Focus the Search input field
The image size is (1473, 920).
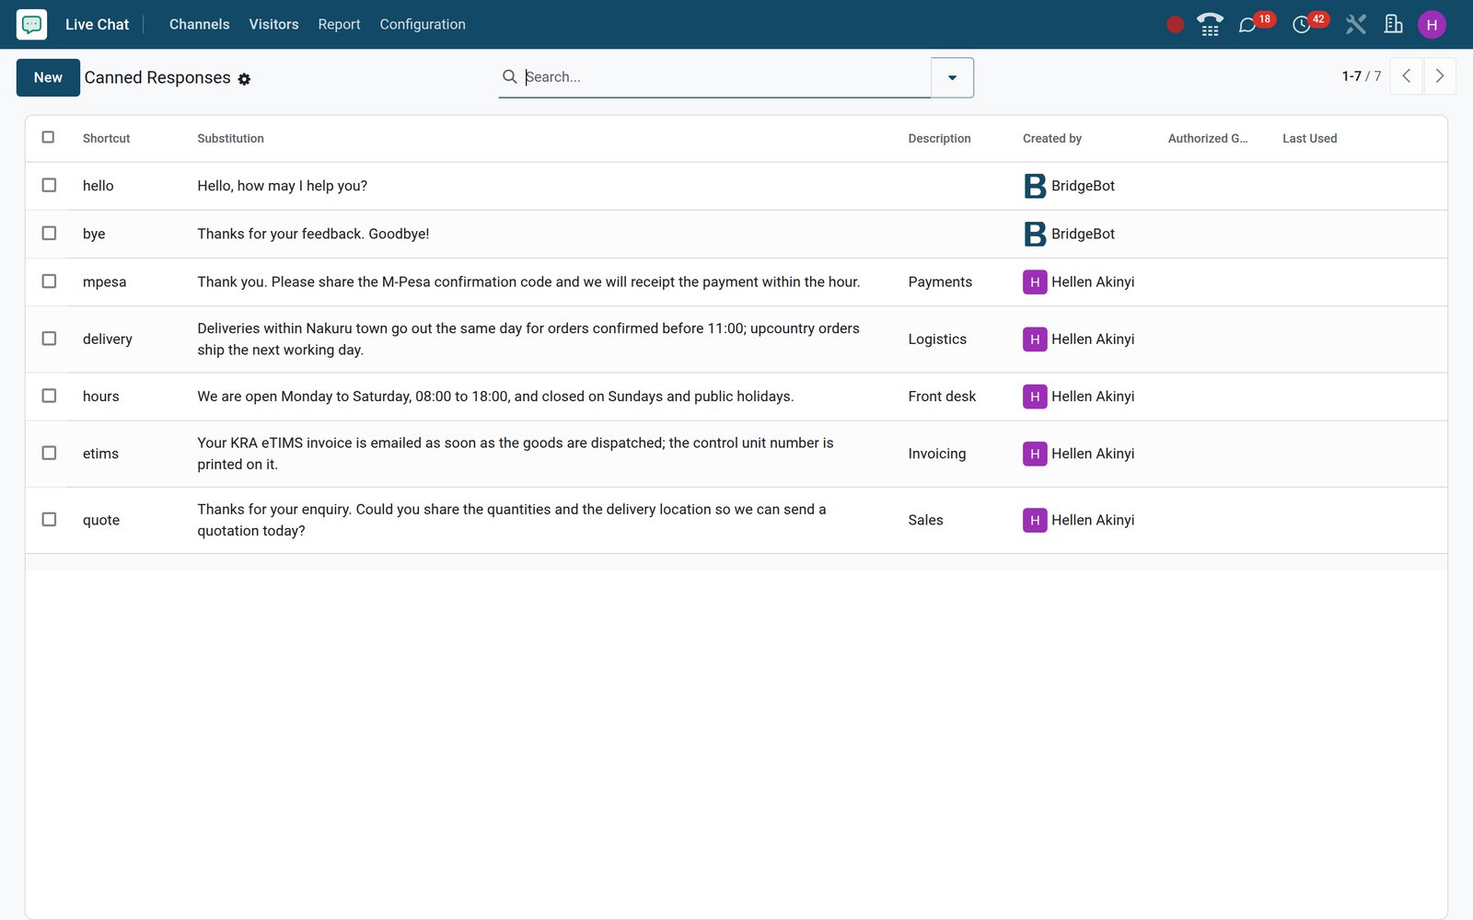tap(725, 76)
